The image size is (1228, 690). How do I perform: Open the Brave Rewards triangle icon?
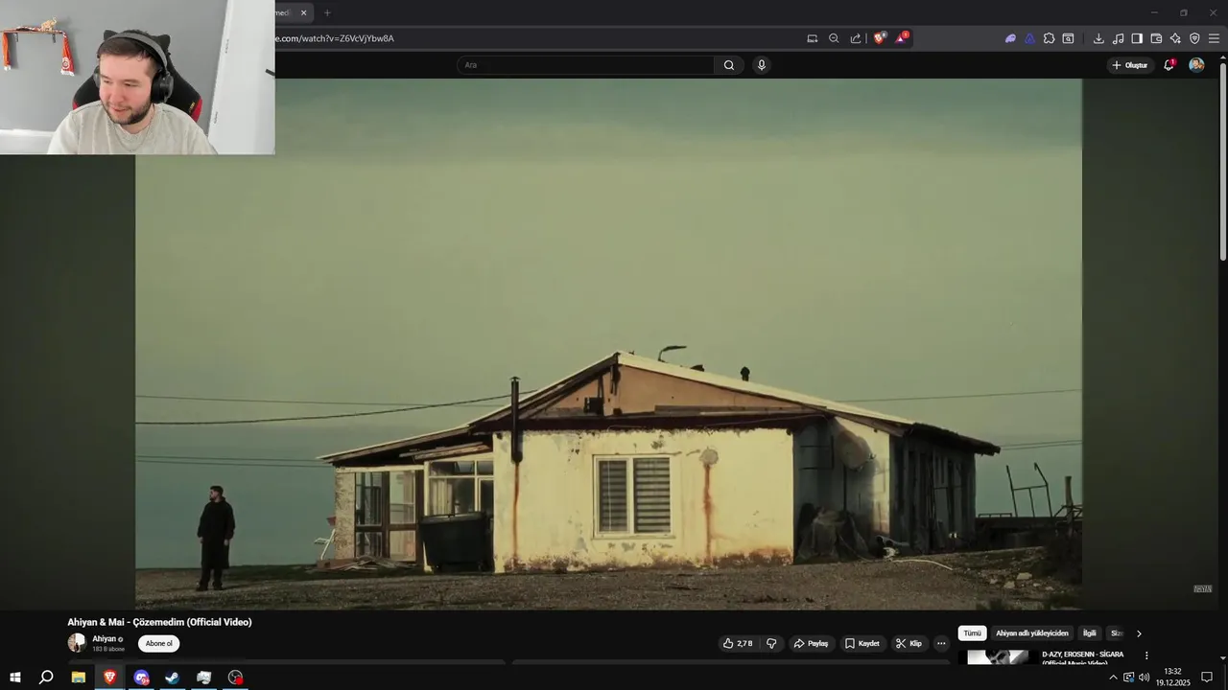click(901, 38)
